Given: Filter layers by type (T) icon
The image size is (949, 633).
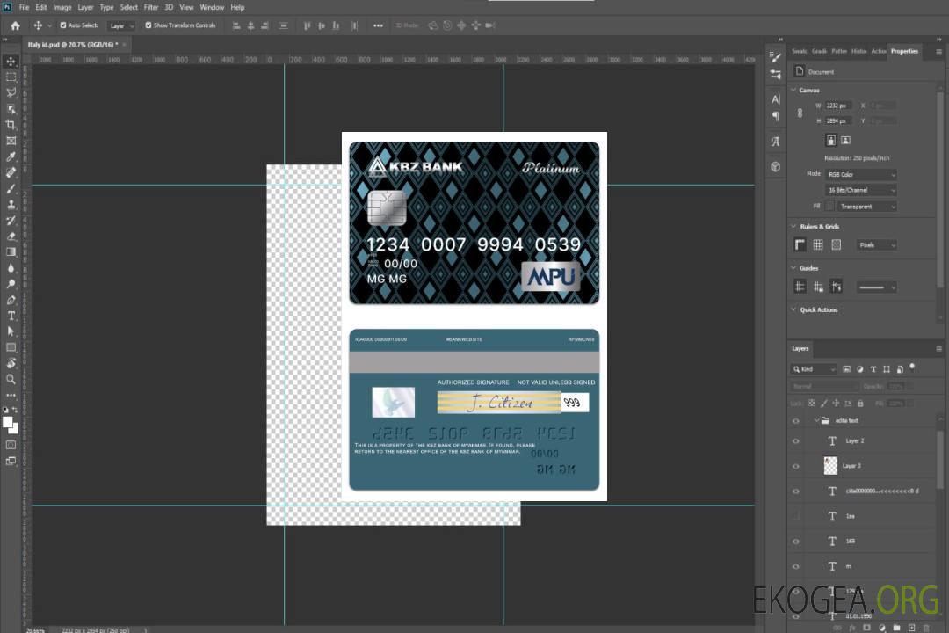Looking at the screenshot, I should coord(873,369).
